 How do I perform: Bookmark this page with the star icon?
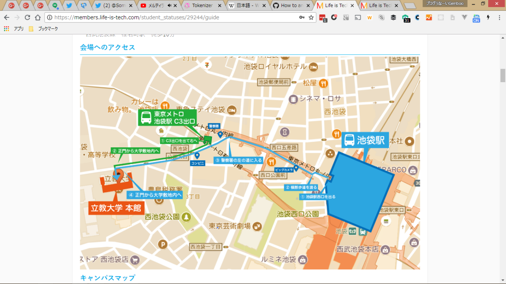tap(311, 17)
